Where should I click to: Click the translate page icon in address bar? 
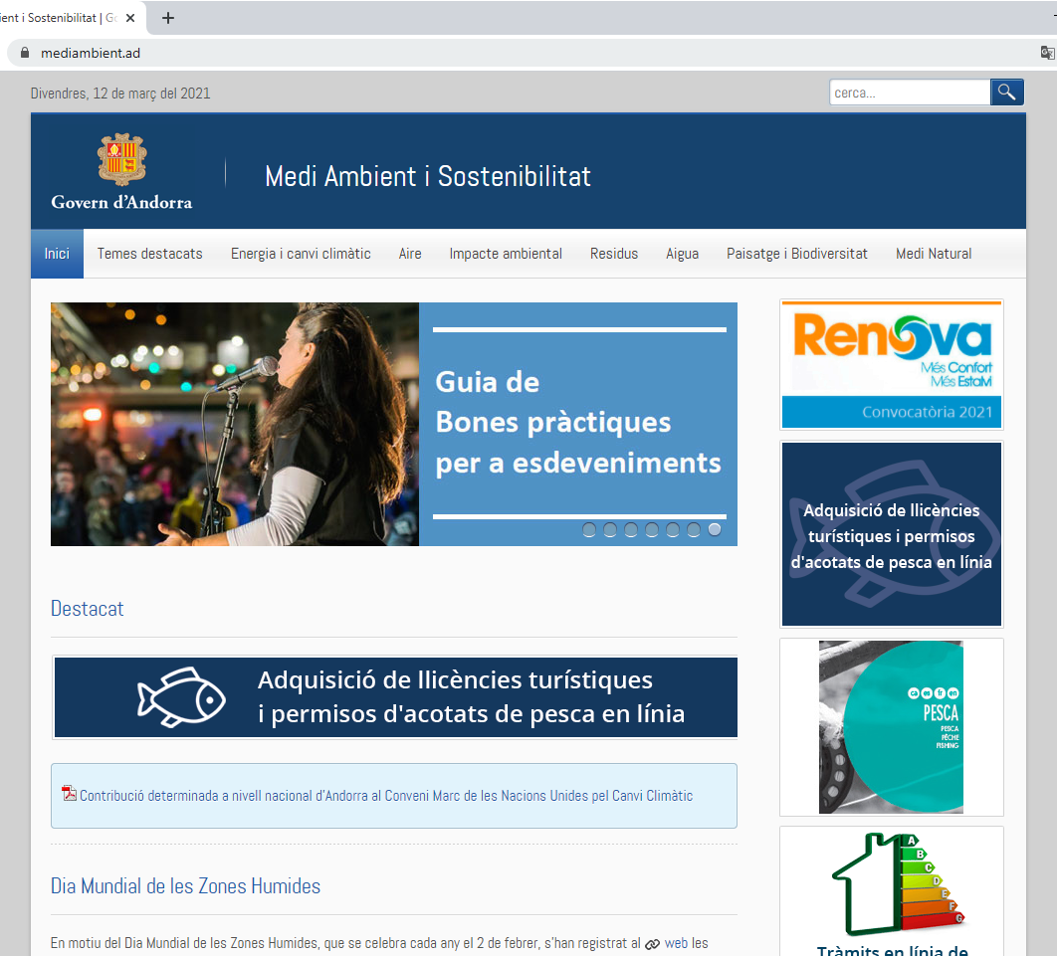click(x=1047, y=53)
